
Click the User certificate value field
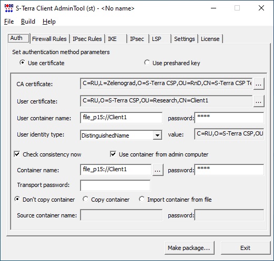166,101
